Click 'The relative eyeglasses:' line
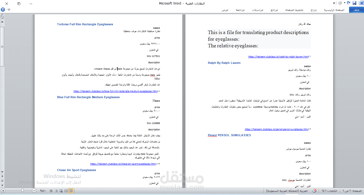Screen dimensions: 364x195 233,46
